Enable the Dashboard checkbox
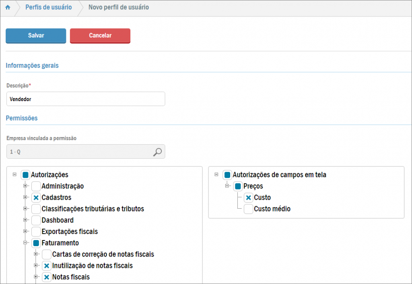Viewport: 412px width, 284px height. 36,220
